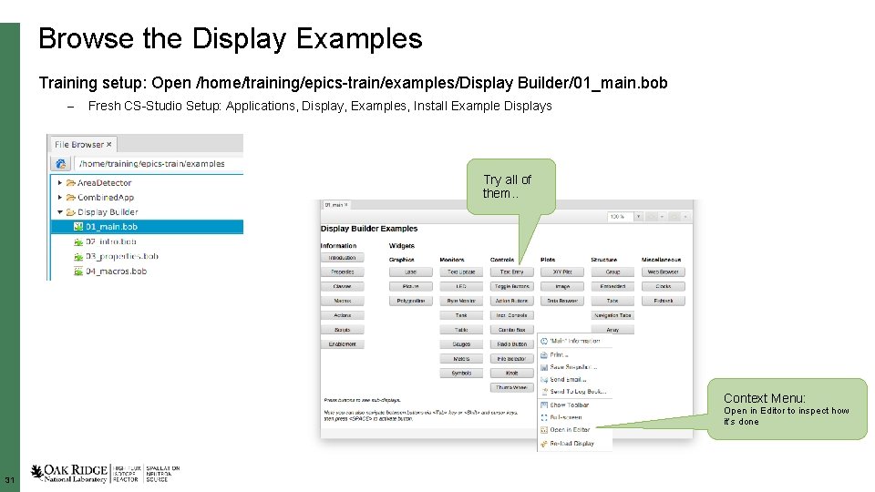The height and width of the screenshot is (492, 875).
Task: Click the Text Update button
Action: (x=461, y=272)
